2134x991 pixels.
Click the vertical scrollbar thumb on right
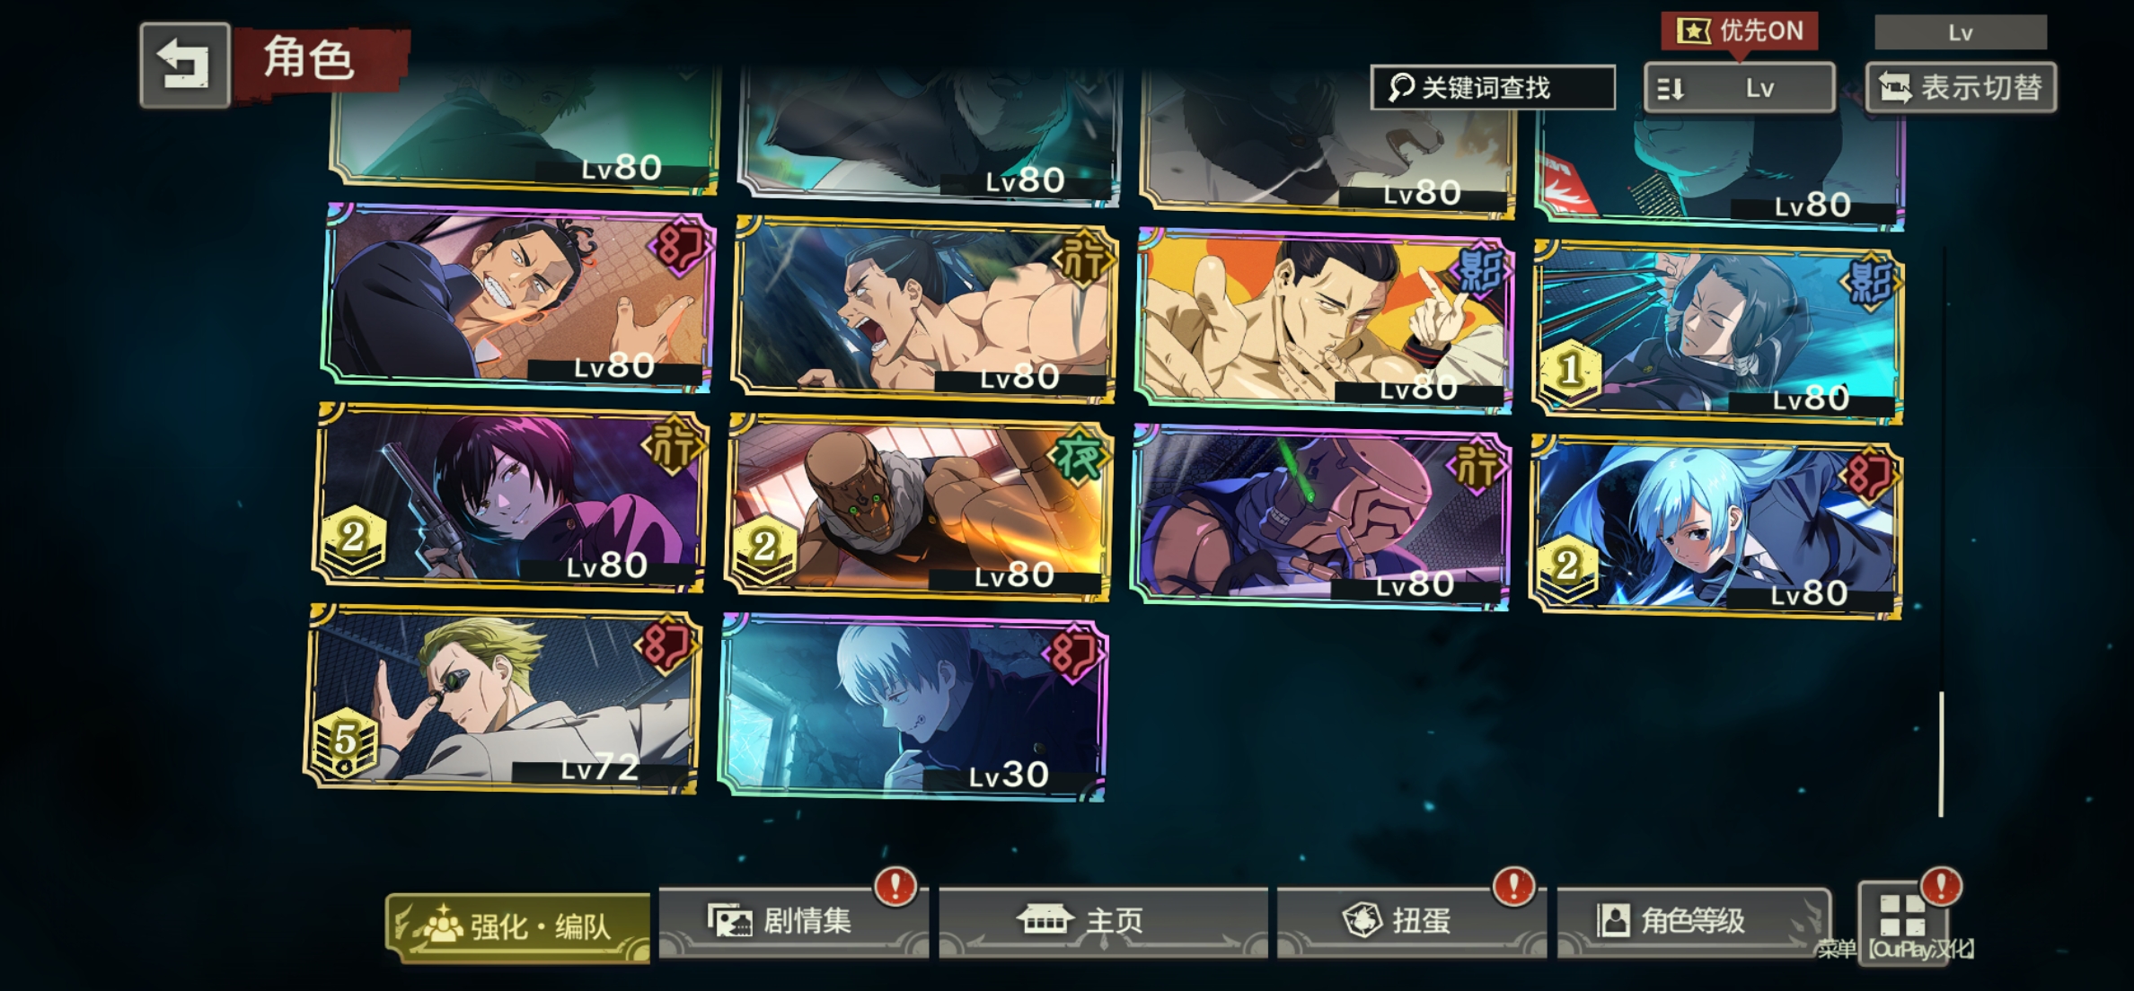coord(1941,754)
